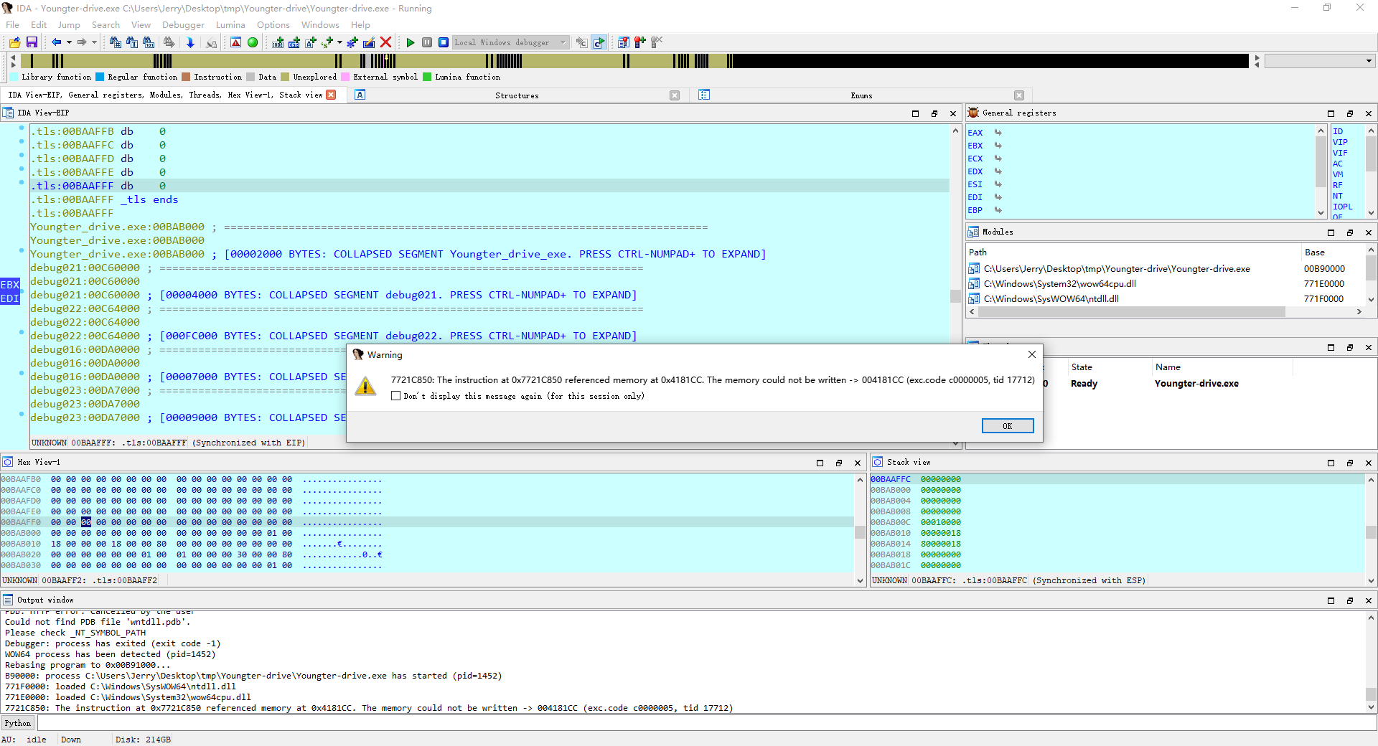The height and width of the screenshot is (746, 1378).
Task: Switch to the Structures tab
Action: (517, 95)
